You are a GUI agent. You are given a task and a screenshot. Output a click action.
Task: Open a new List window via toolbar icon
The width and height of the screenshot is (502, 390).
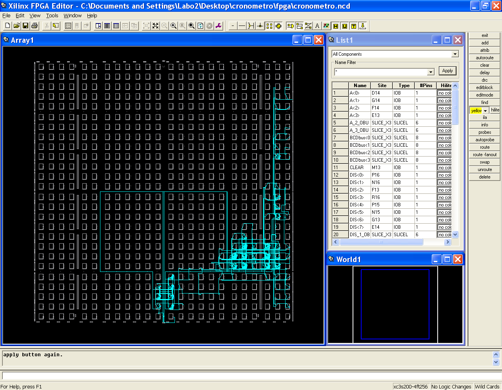[x=107, y=26]
